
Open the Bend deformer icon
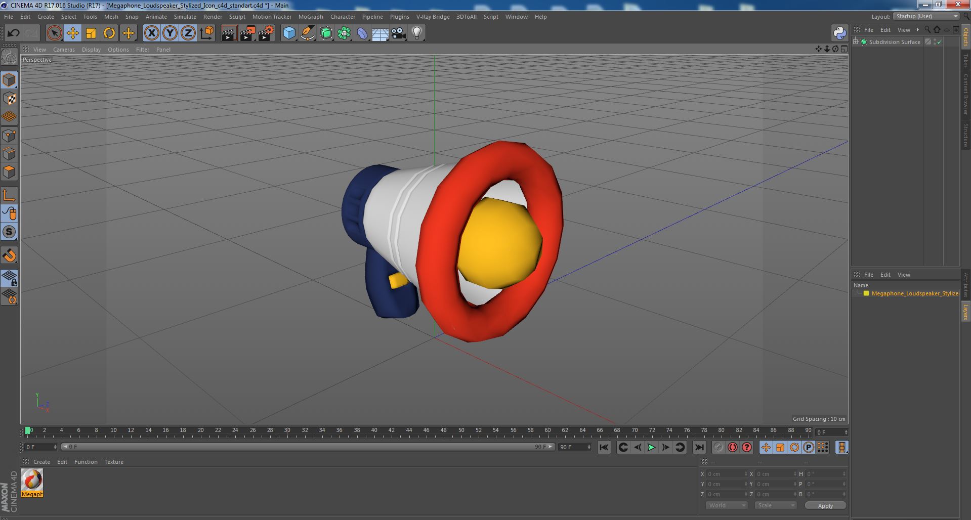point(362,33)
